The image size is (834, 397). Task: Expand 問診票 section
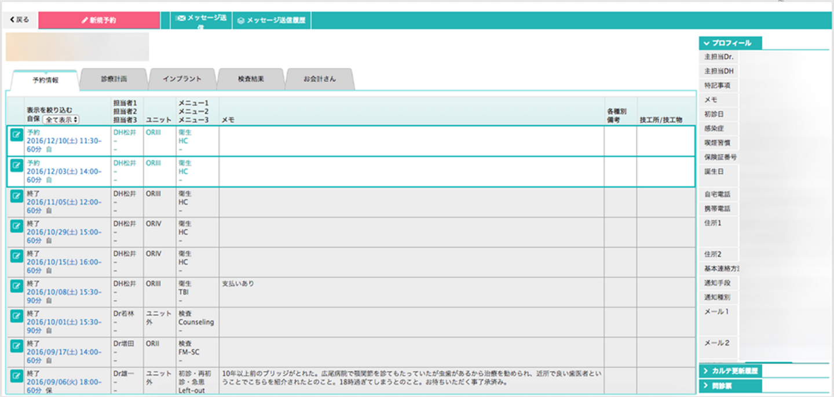click(730, 385)
